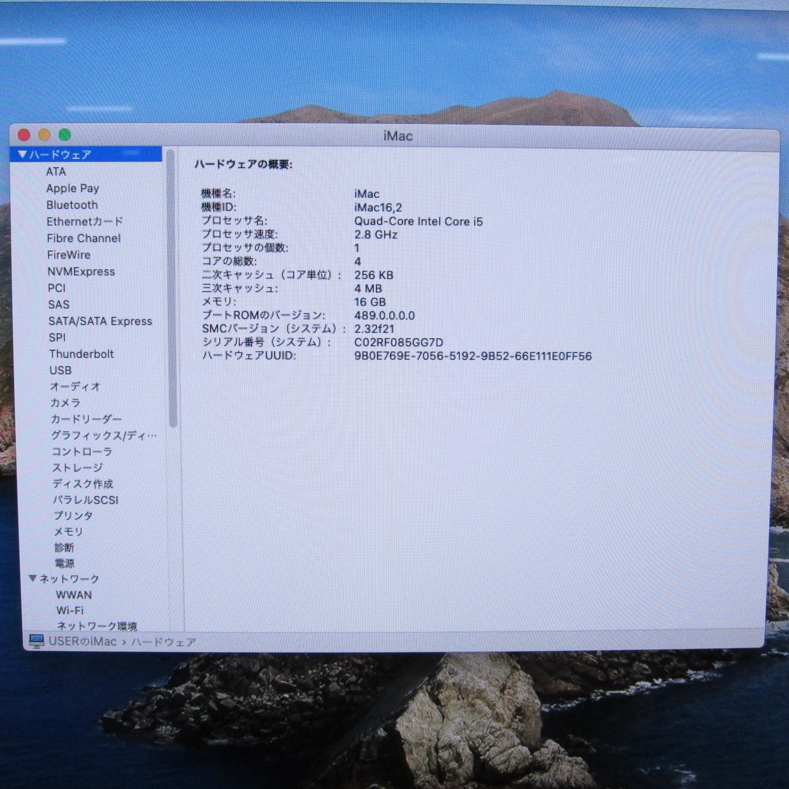Screen dimensions: 789x789
Task: Click the 機種名 label
Action: click(x=219, y=194)
